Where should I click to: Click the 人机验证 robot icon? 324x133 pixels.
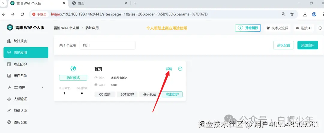point(9,99)
